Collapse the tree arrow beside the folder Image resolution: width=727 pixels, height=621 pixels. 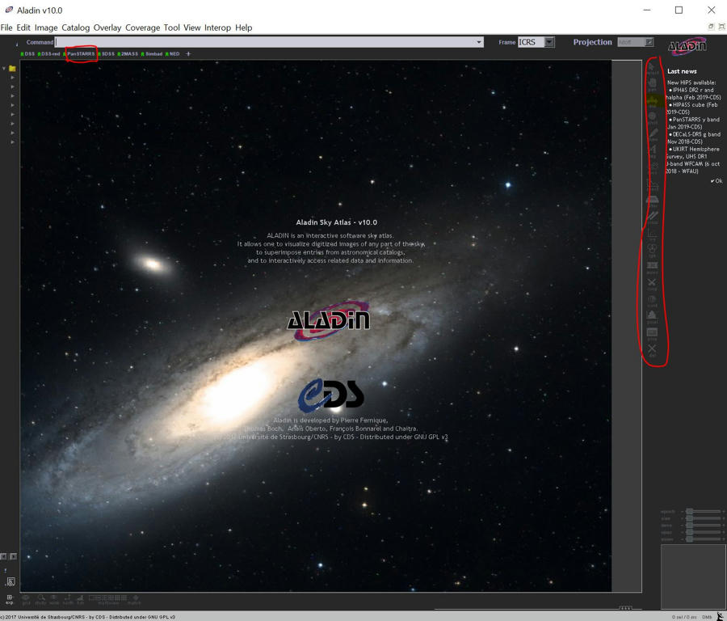tap(4, 69)
